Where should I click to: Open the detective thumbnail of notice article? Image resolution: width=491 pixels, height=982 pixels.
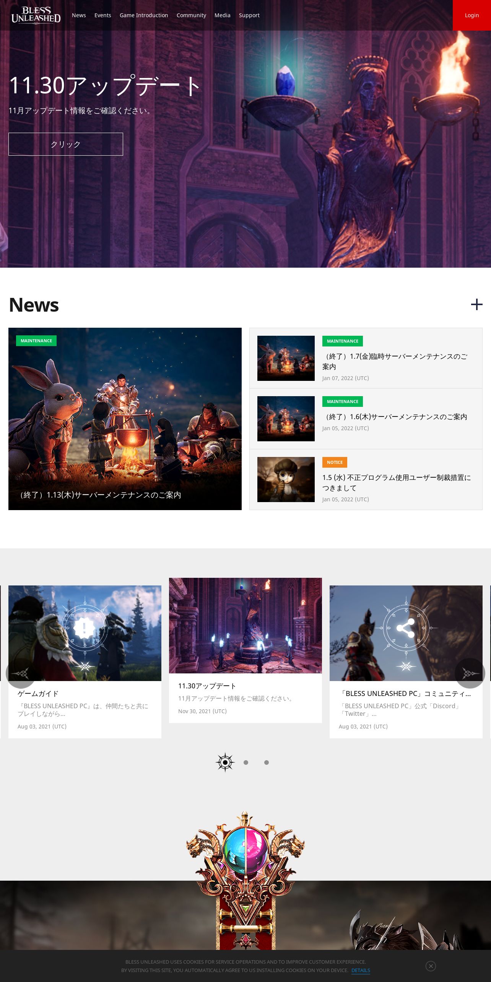[286, 480]
